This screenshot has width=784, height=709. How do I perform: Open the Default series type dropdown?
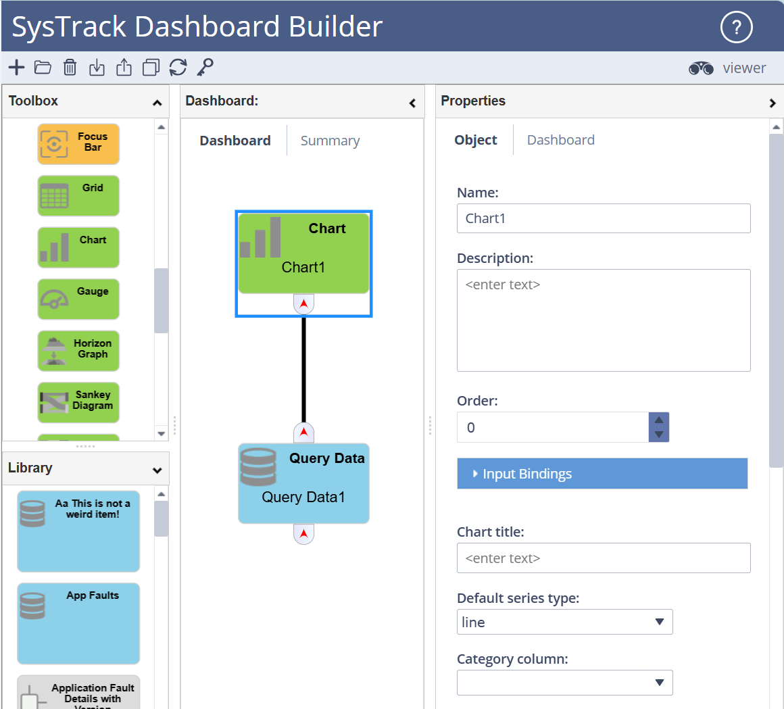click(x=564, y=622)
